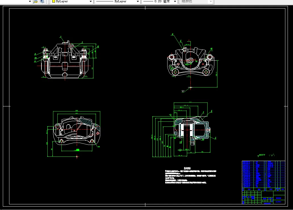Select the surface roughness symbol above title block
This screenshot has height=210, width=293.
pos(261,155)
